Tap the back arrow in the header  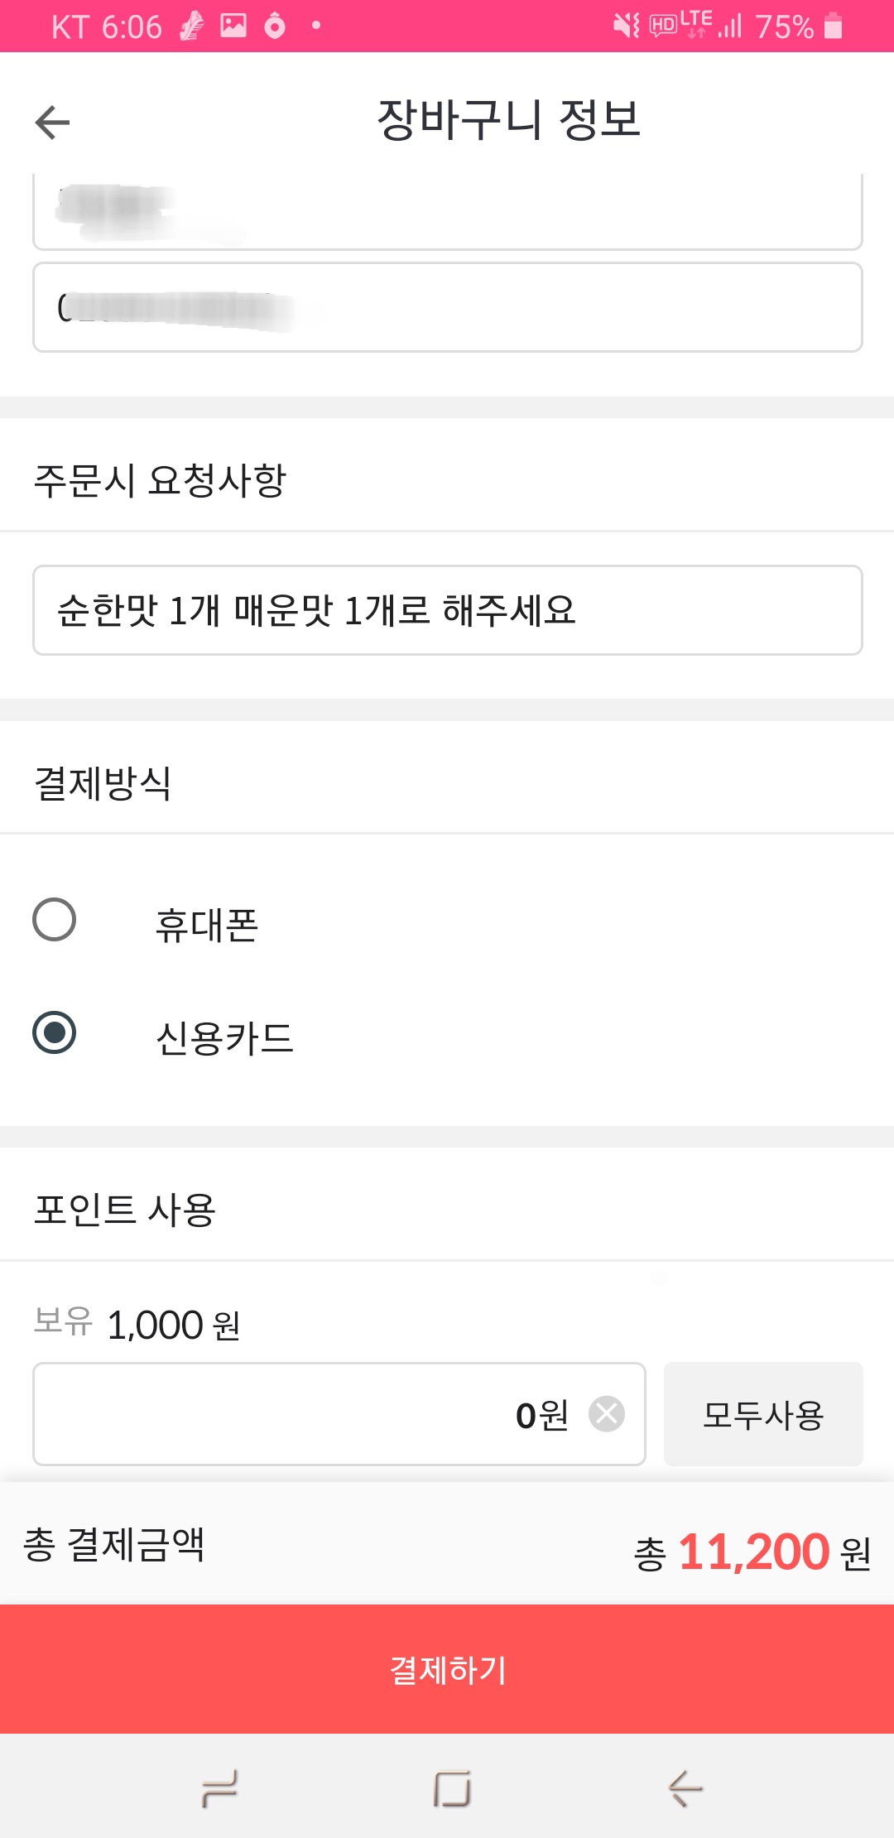(53, 123)
